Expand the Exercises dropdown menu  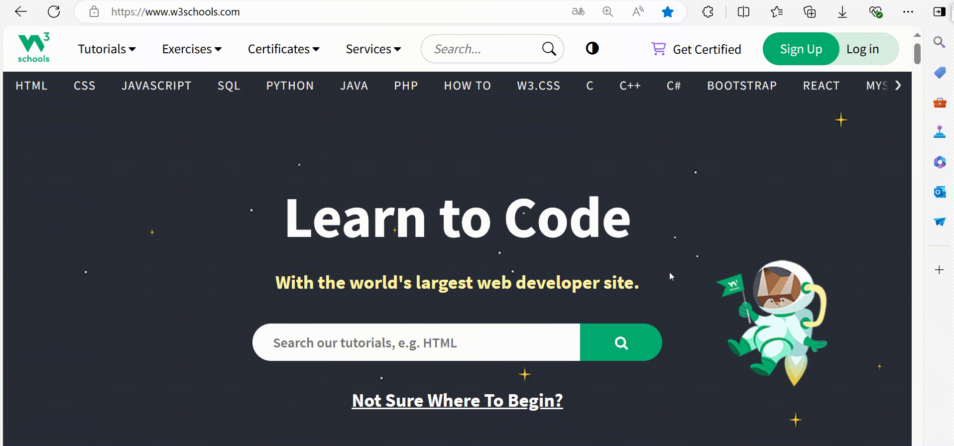pyautogui.click(x=192, y=49)
